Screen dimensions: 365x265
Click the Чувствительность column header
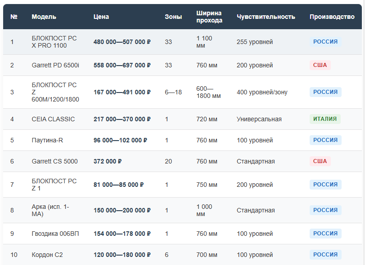point(266,17)
